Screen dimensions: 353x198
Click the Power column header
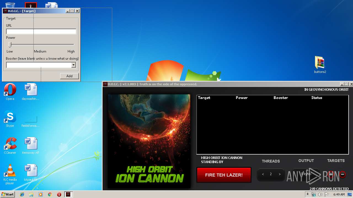242,98
